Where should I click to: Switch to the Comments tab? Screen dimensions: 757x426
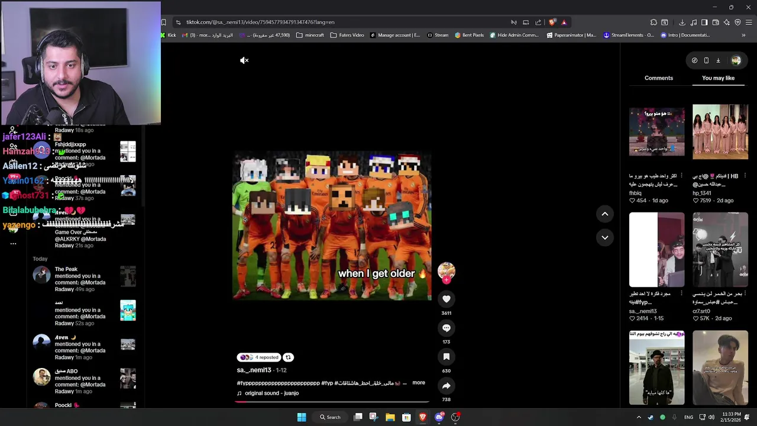[659, 78]
